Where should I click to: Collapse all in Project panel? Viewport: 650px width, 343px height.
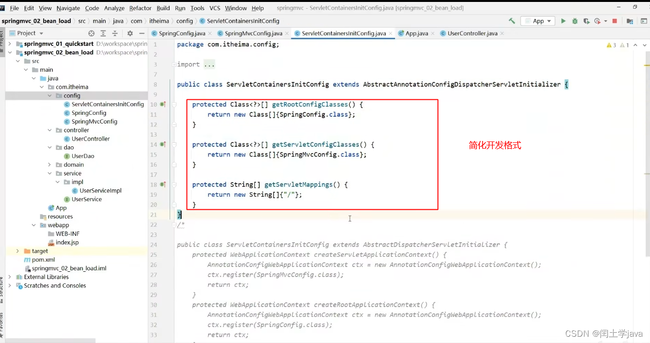(115, 33)
